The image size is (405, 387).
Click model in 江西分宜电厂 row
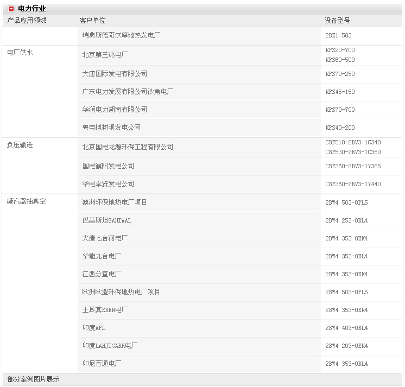point(346,274)
